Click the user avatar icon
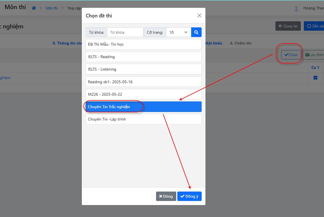This screenshot has width=324, height=217. [296, 8]
